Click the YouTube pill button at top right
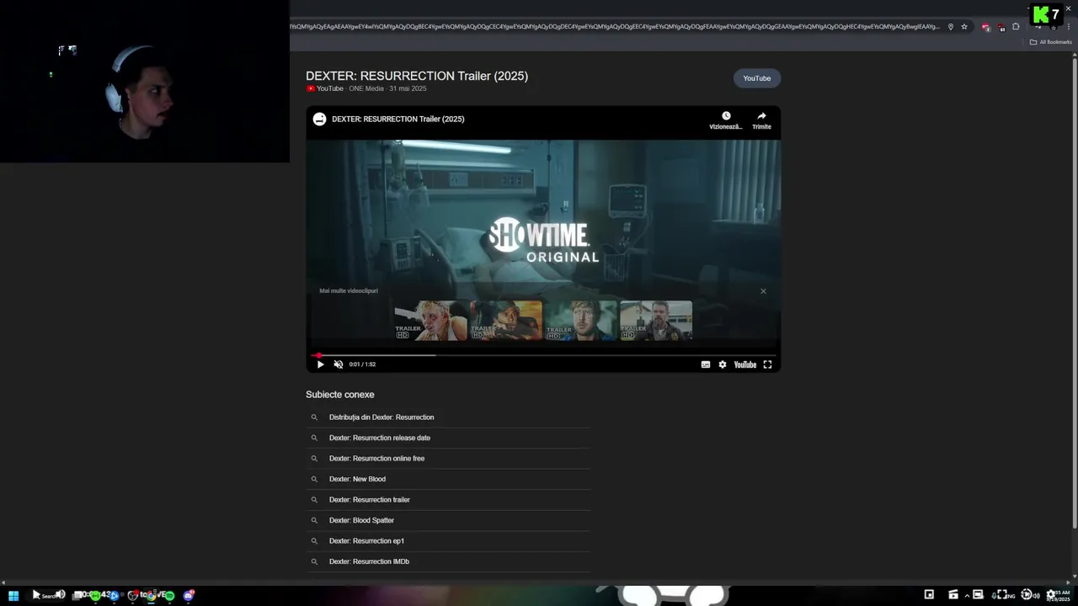This screenshot has height=606, width=1078. (x=756, y=78)
